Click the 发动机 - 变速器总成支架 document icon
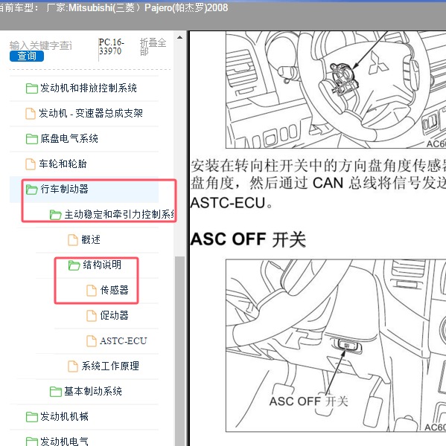The image size is (446, 446). click(x=31, y=114)
